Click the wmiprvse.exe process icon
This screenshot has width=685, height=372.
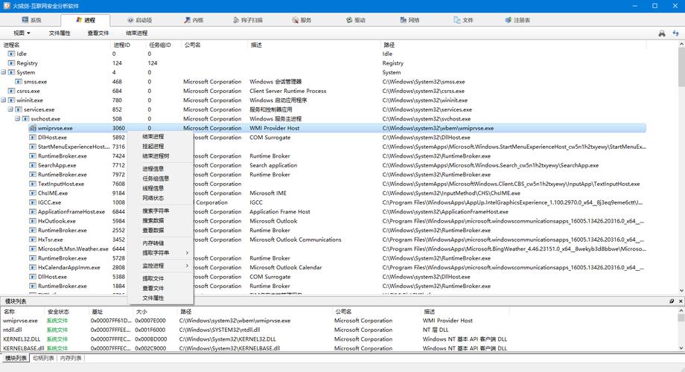point(32,128)
